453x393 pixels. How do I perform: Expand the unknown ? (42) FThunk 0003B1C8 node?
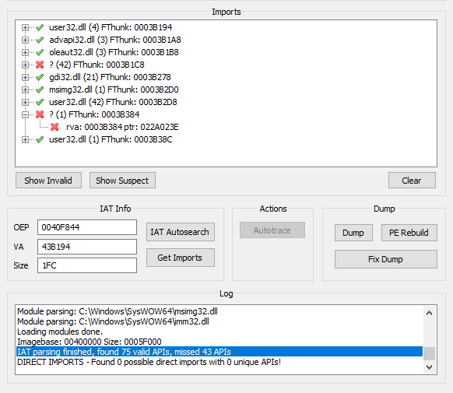pyautogui.click(x=25, y=65)
